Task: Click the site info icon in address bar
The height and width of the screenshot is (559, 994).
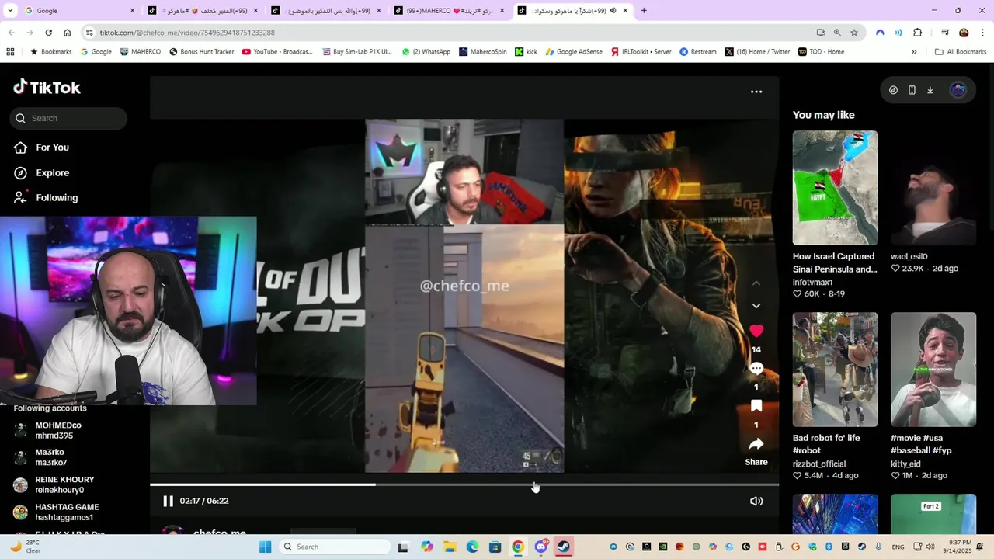Action: (x=89, y=33)
